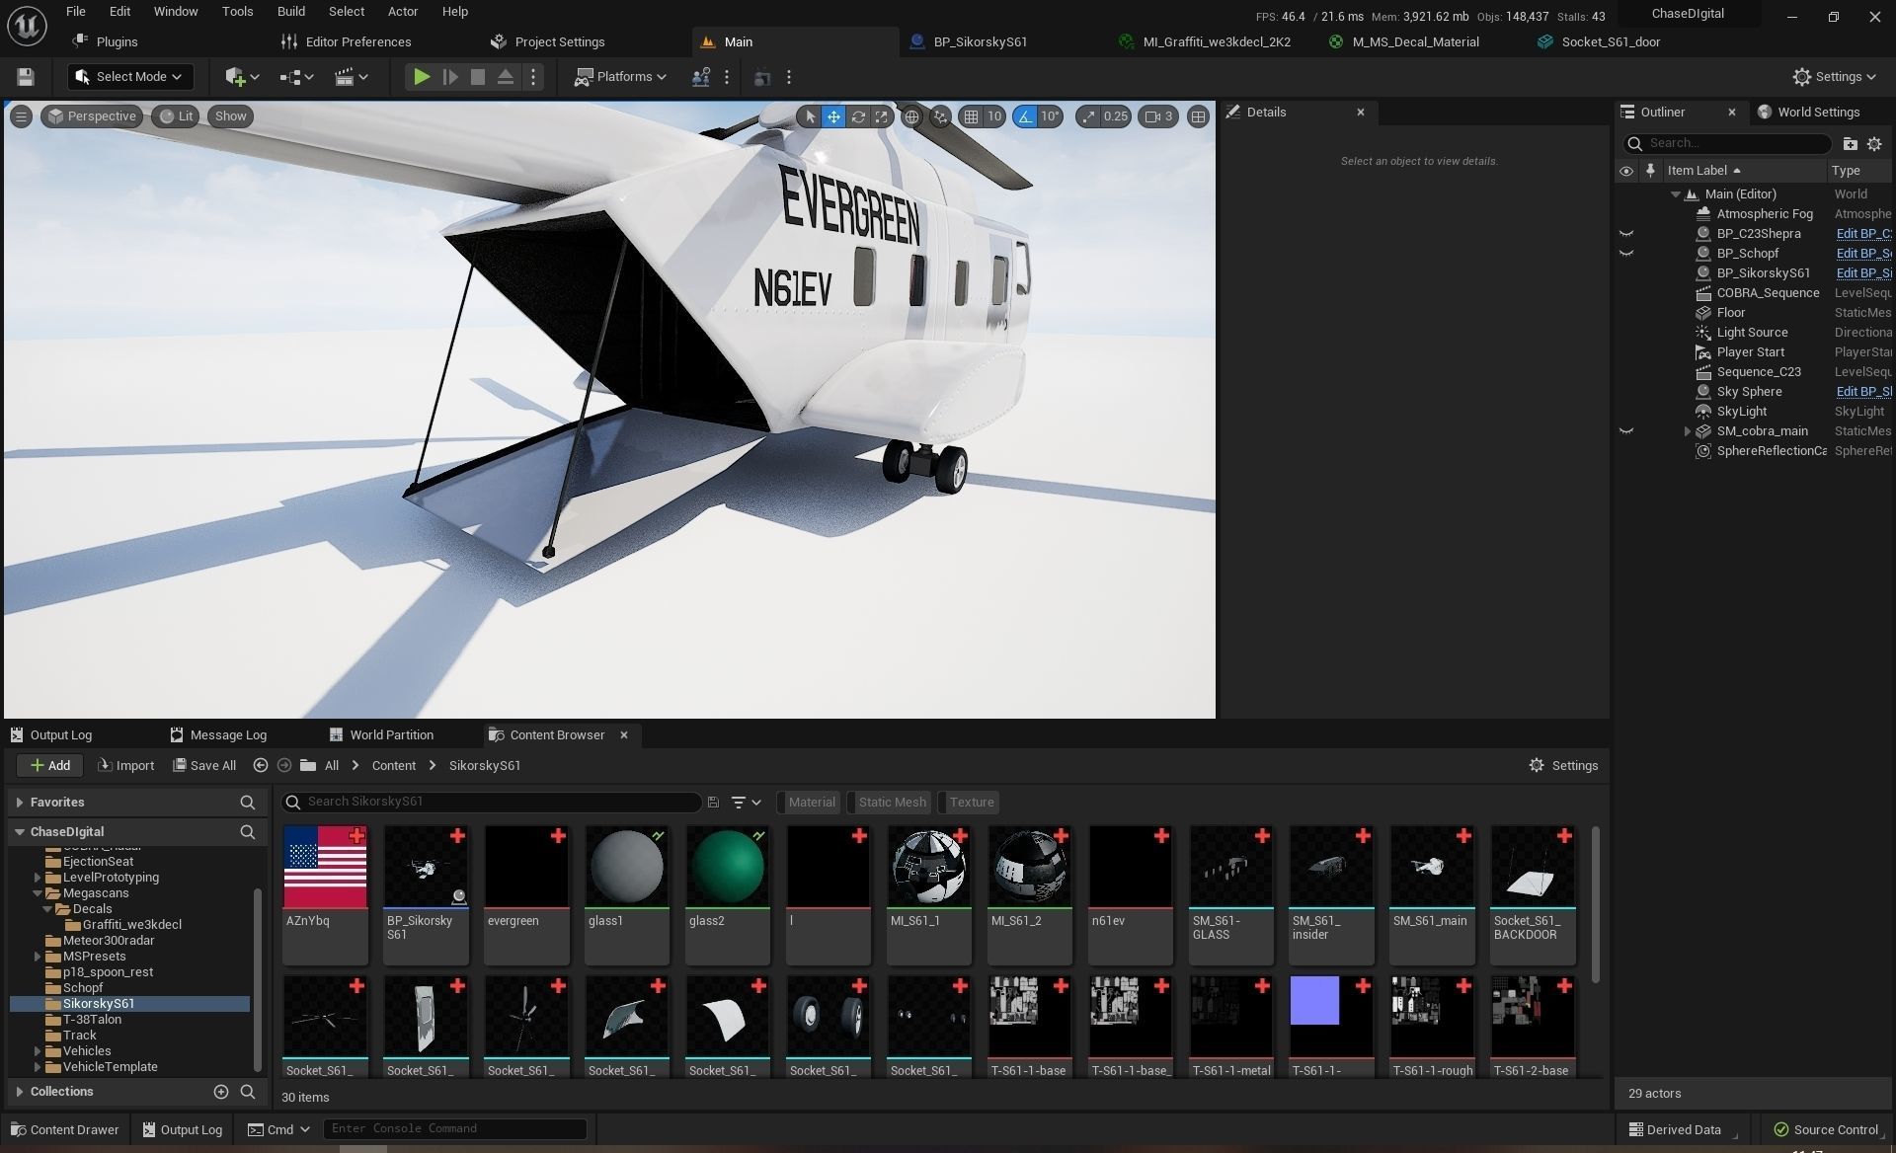The image size is (1896, 1153).
Task: Open viewport options hamburger menu icon
Action: pos(21,116)
